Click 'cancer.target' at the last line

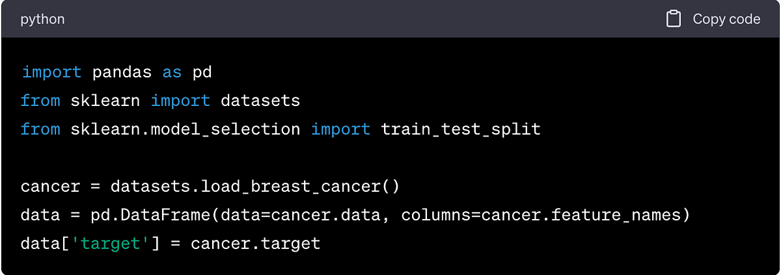click(256, 244)
